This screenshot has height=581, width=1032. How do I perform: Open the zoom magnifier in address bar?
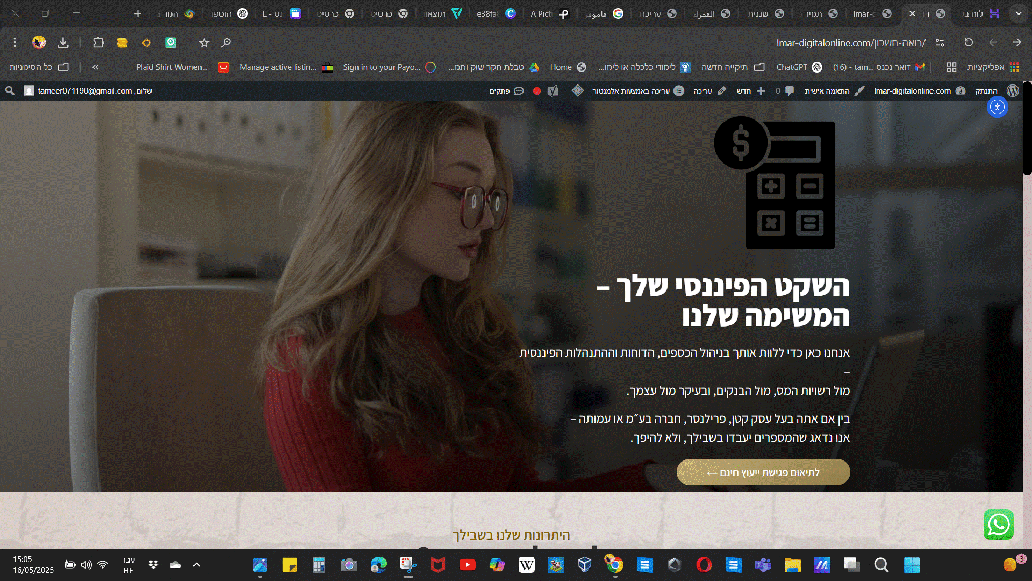[x=226, y=42]
